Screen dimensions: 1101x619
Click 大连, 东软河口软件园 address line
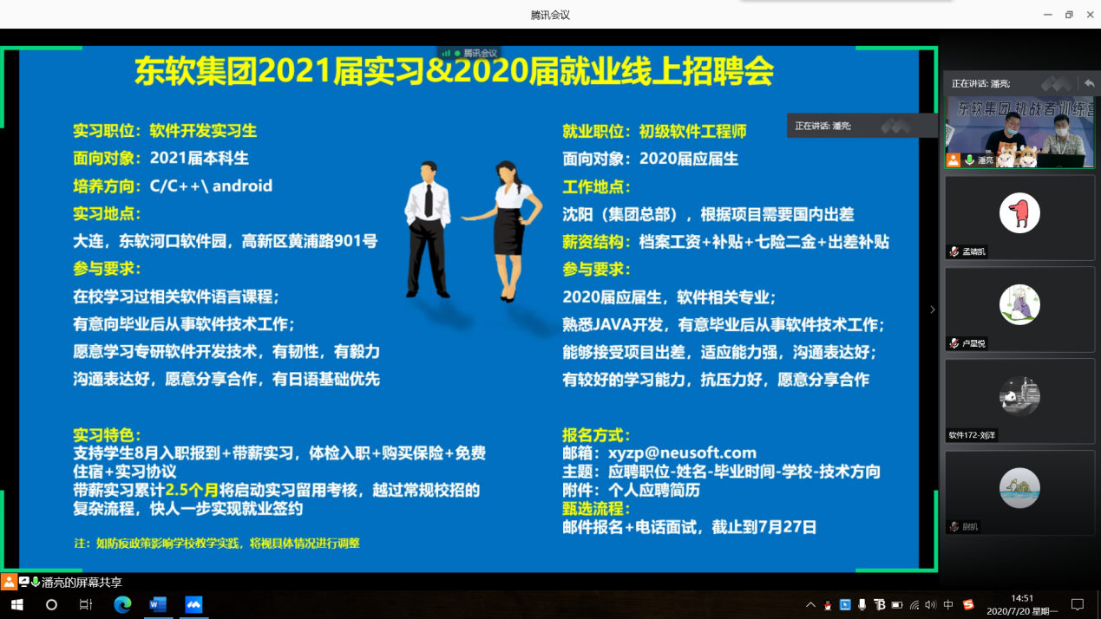click(x=226, y=241)
